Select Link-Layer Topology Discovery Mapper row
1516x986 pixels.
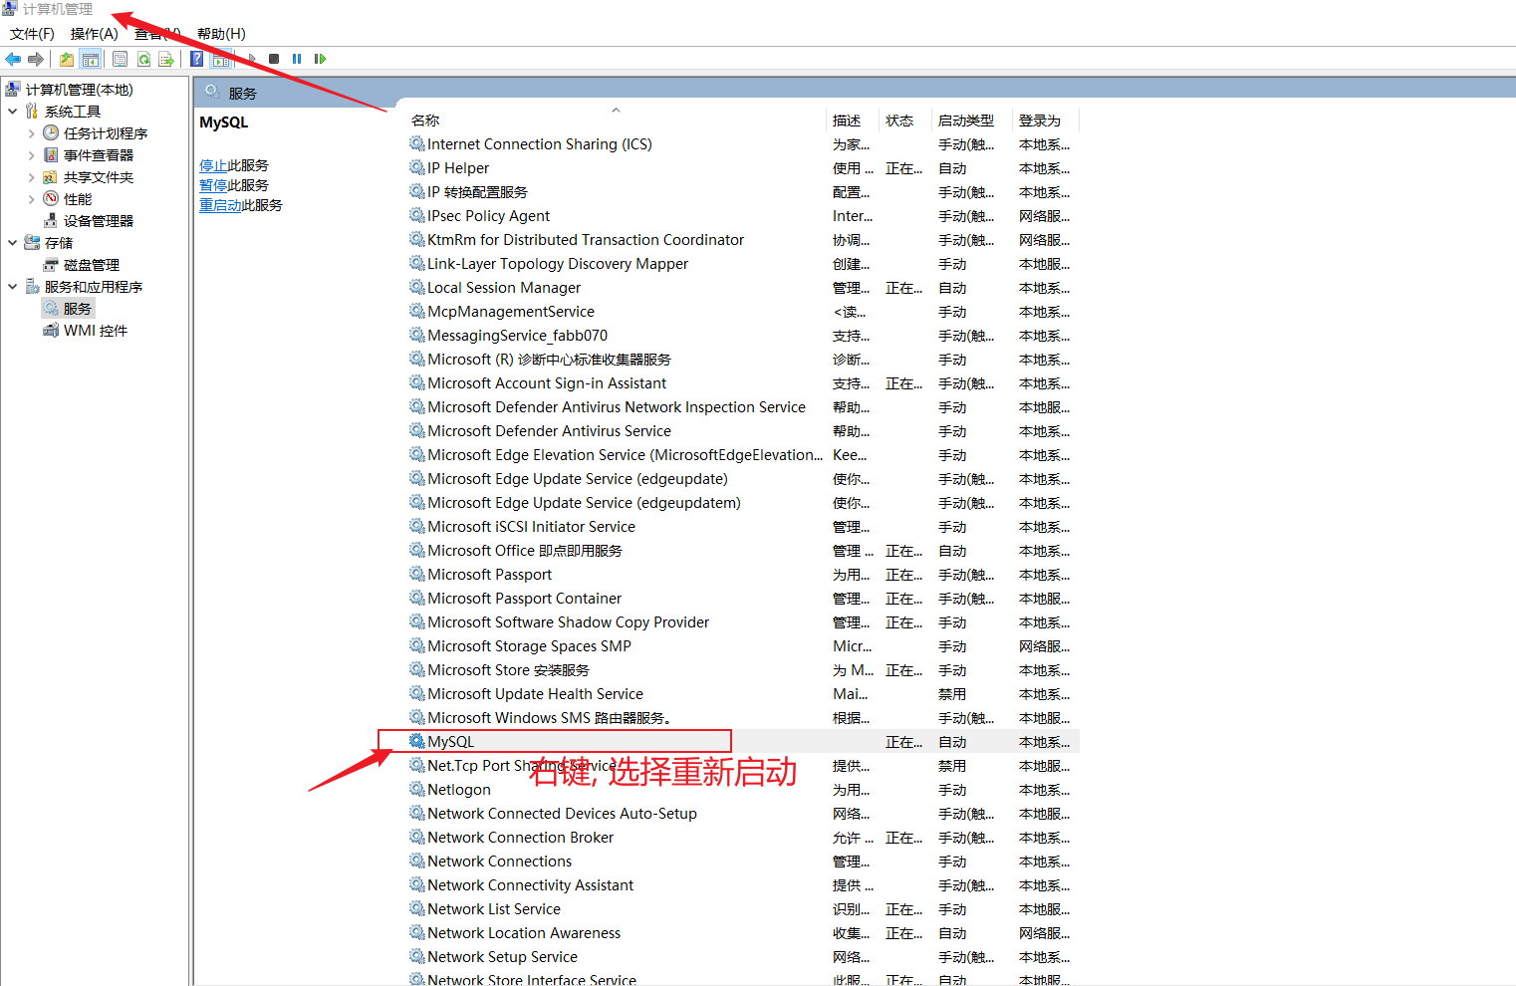[x=743, y=264]
